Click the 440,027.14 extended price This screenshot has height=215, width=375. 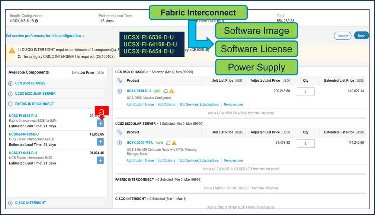point(356,91)
